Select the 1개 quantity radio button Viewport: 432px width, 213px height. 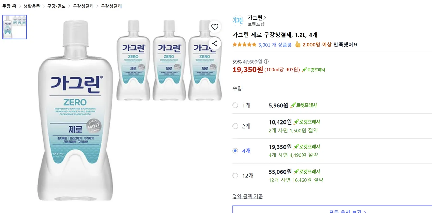pos(235,105)
